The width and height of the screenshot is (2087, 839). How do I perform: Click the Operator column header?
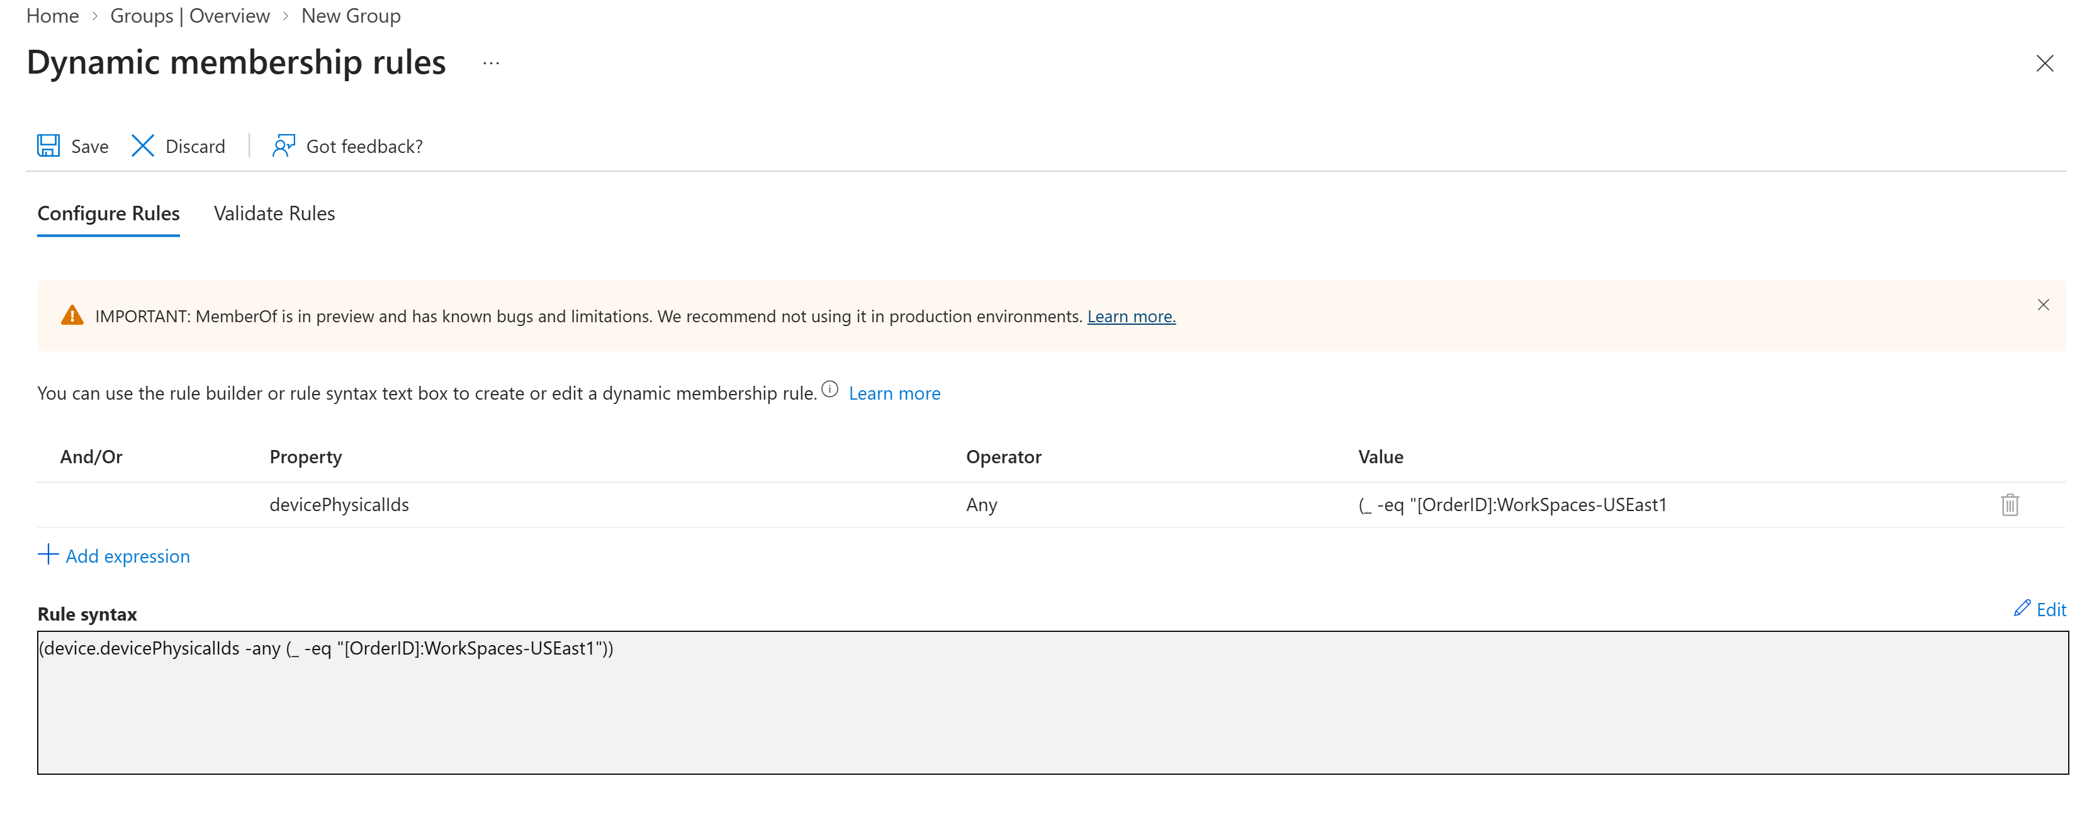1003,458
